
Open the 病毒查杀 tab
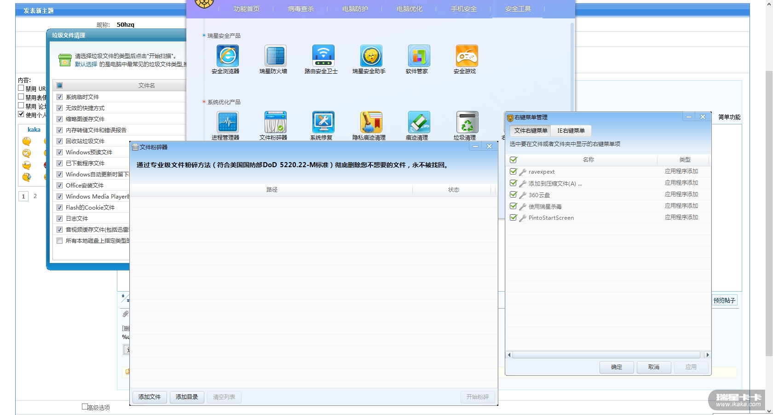[x=301, y=9]
